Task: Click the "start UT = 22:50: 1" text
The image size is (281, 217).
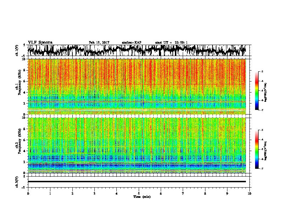Action: [x=171, y=43]
